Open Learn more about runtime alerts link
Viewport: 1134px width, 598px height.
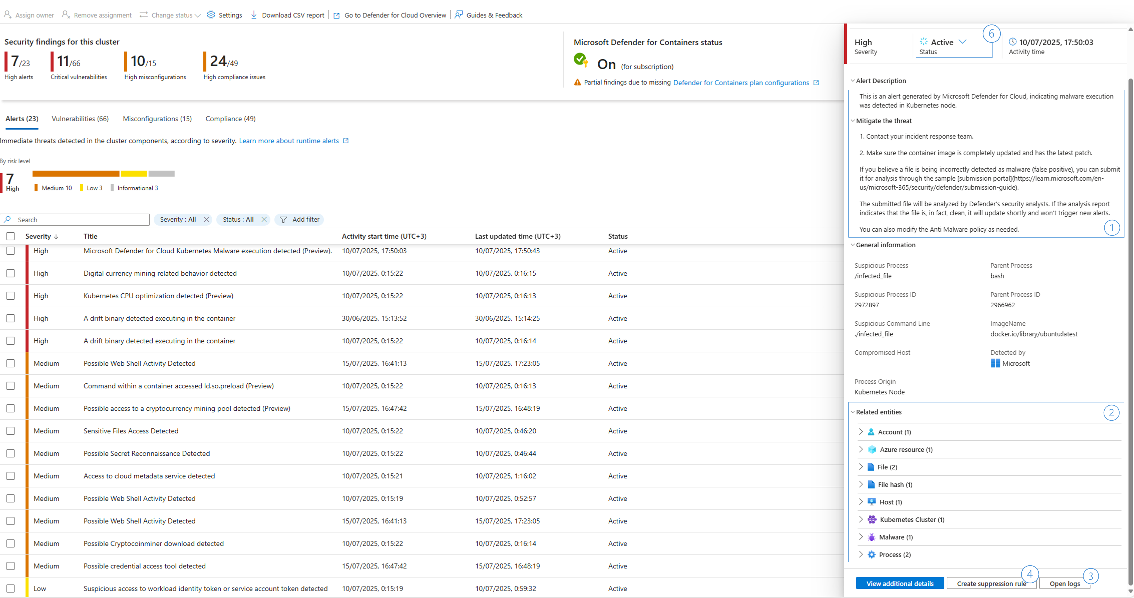pos(289,141)
